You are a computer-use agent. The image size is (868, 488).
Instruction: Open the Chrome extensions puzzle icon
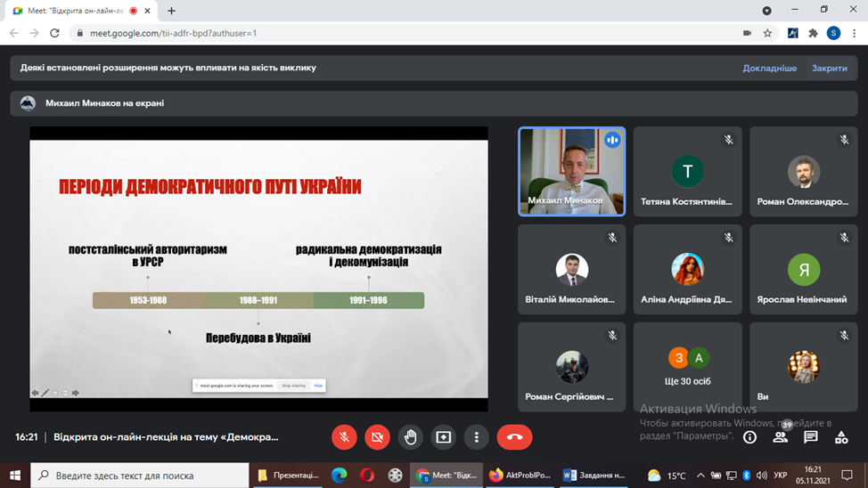813,33
